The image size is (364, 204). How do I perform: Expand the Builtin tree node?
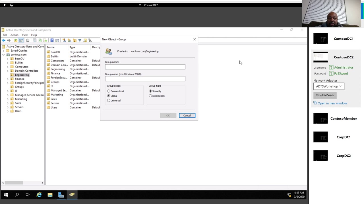coord(8,63)
